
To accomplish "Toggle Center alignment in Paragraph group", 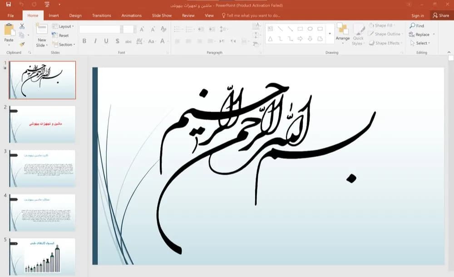I will (x=188, y=41).
